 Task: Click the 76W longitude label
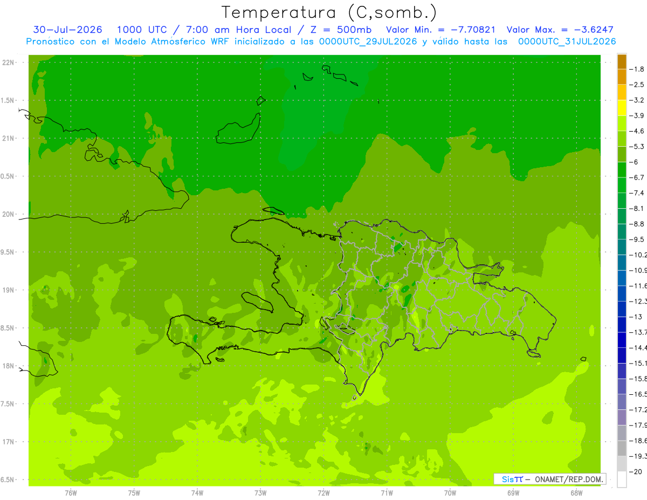click(71, 492)
